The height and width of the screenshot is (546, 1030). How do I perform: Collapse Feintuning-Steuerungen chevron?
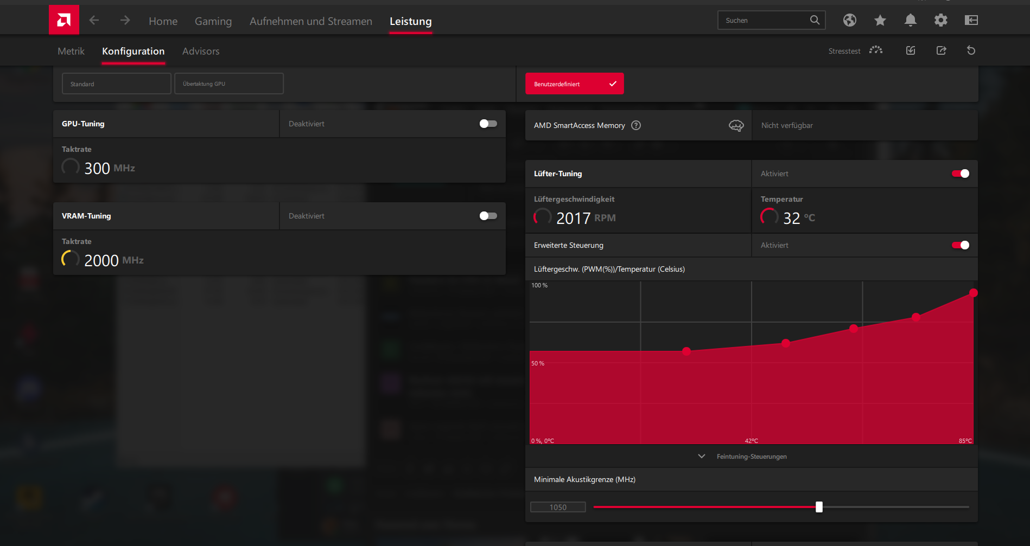[x=702, y=457]
